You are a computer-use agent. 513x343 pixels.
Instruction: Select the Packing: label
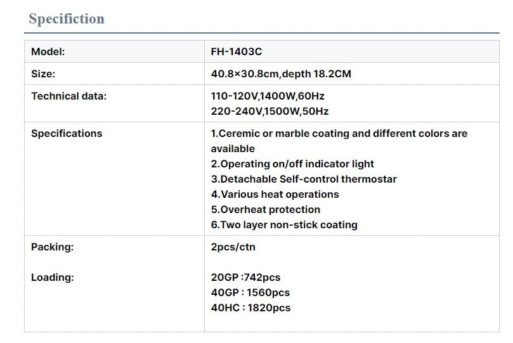pos(53,247)
